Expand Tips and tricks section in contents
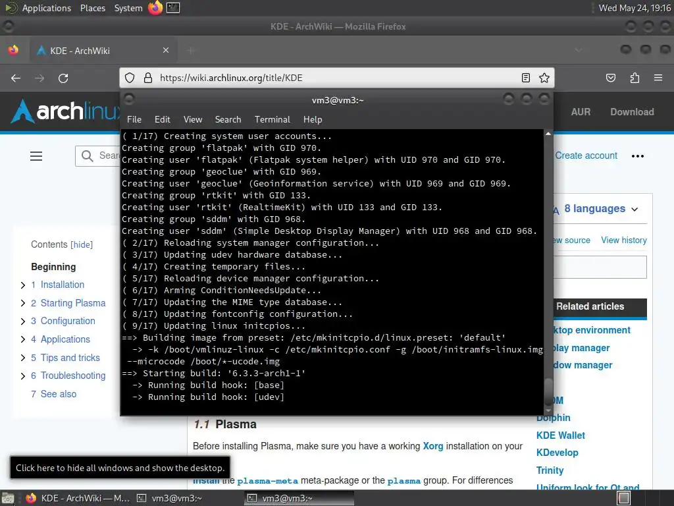 (23, 358)
